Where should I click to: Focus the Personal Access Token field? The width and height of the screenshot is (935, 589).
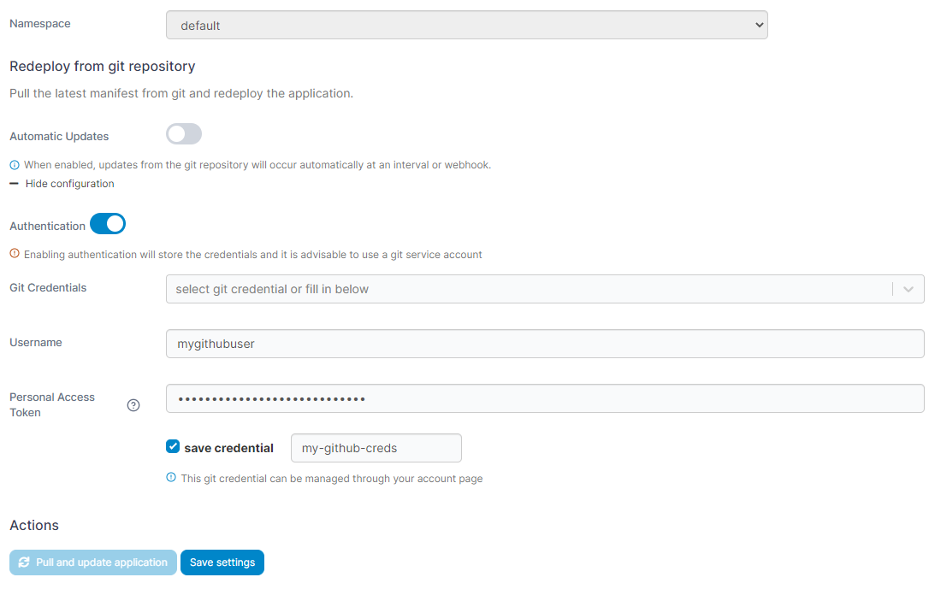tap(544, 398)
